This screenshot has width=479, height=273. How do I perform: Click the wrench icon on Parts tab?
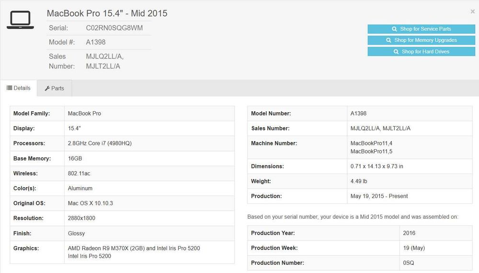47,88
